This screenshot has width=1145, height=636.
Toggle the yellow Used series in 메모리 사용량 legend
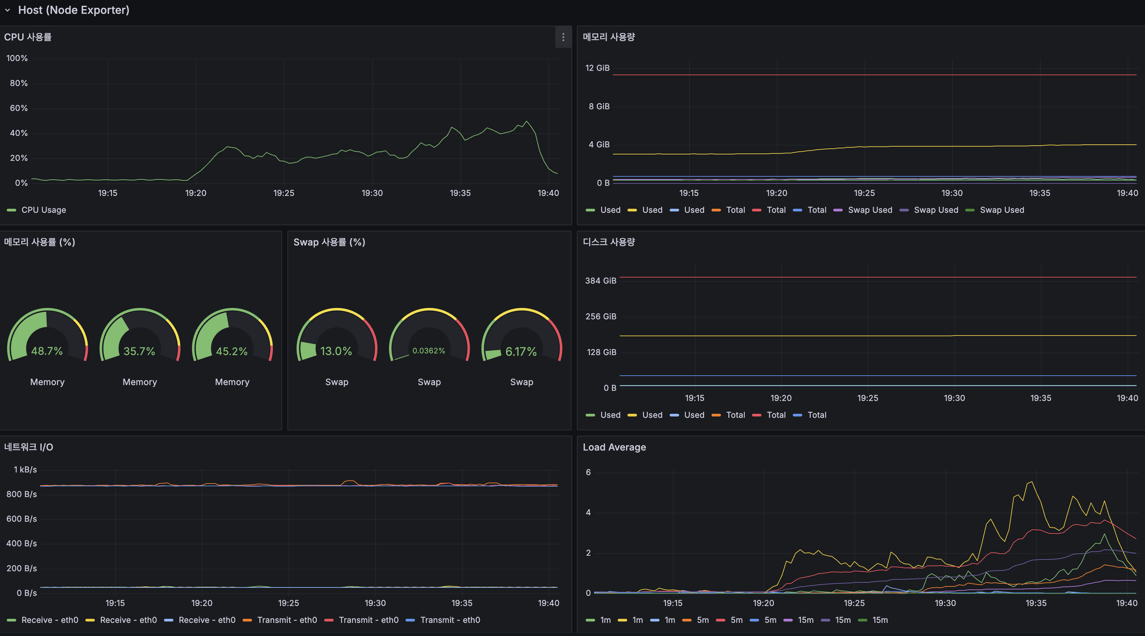(x=652, y=210)
